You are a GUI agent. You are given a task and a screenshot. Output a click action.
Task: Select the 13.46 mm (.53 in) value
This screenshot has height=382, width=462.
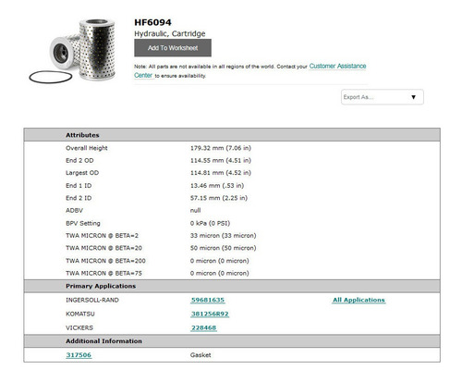point(217,186)
